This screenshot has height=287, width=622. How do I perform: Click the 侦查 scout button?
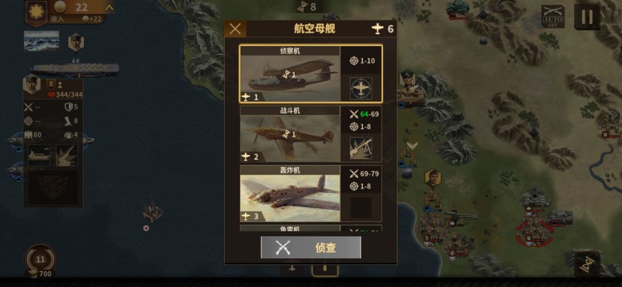pos(310,247)
